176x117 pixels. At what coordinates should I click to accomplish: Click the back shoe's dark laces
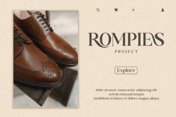click(x=44, y=22)
